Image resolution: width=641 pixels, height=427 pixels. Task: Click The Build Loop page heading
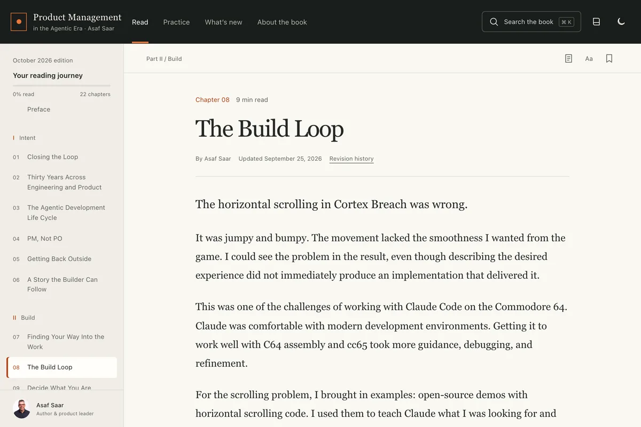[x=269, y=129]
